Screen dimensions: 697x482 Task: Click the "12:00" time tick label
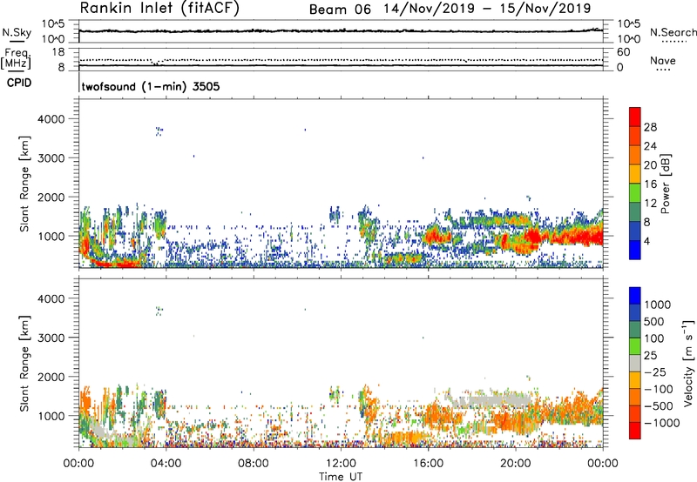tap(341, 464)
